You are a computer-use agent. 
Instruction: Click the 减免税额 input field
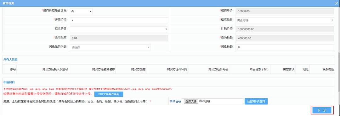[x=285, y=47]
